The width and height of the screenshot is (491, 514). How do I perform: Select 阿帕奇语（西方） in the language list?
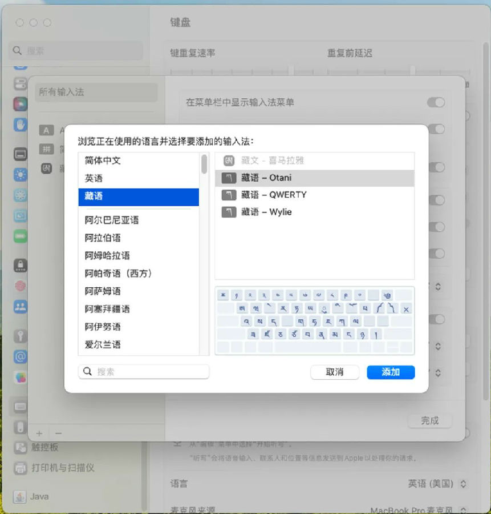coord(139,274)
